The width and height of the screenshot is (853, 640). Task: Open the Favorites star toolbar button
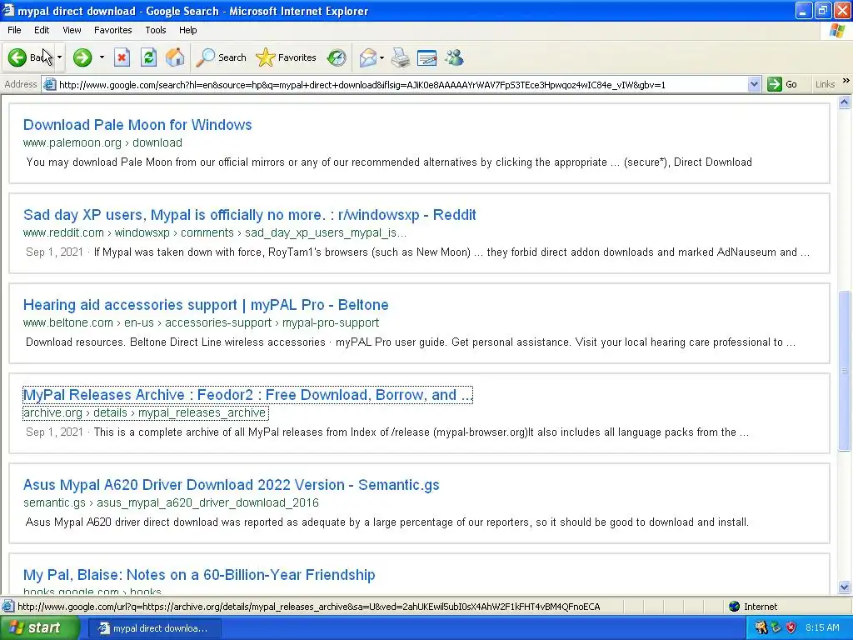pos(287,57)
